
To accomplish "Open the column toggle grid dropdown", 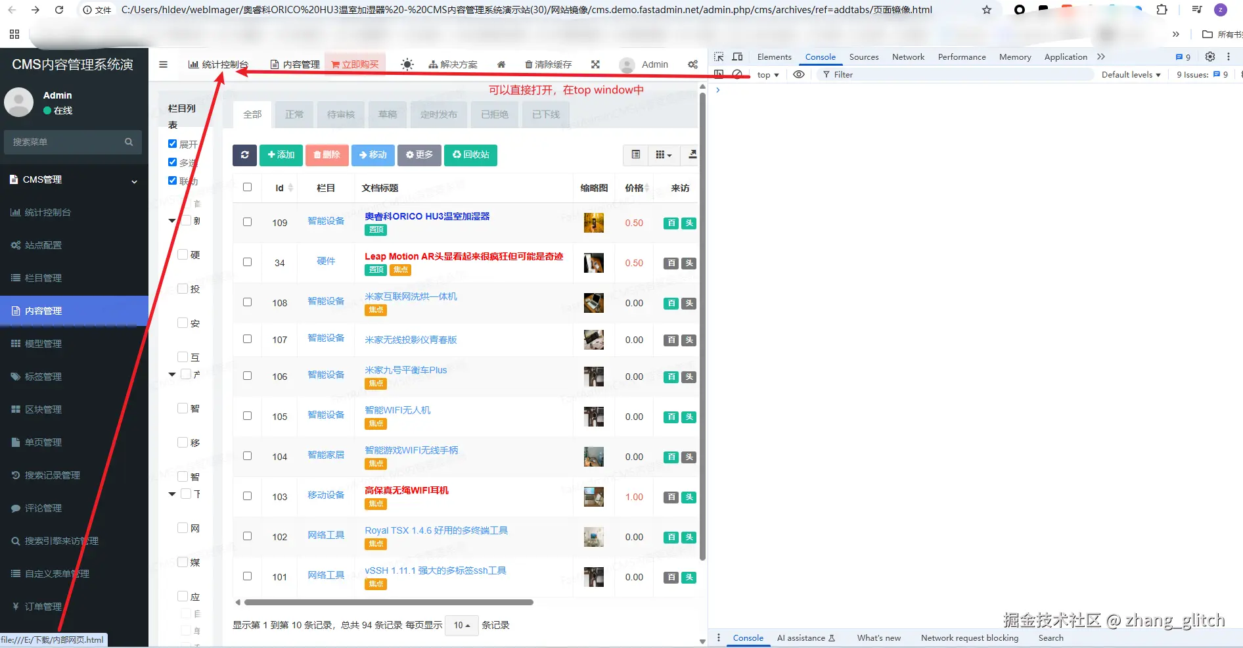I will pos(664,154).
